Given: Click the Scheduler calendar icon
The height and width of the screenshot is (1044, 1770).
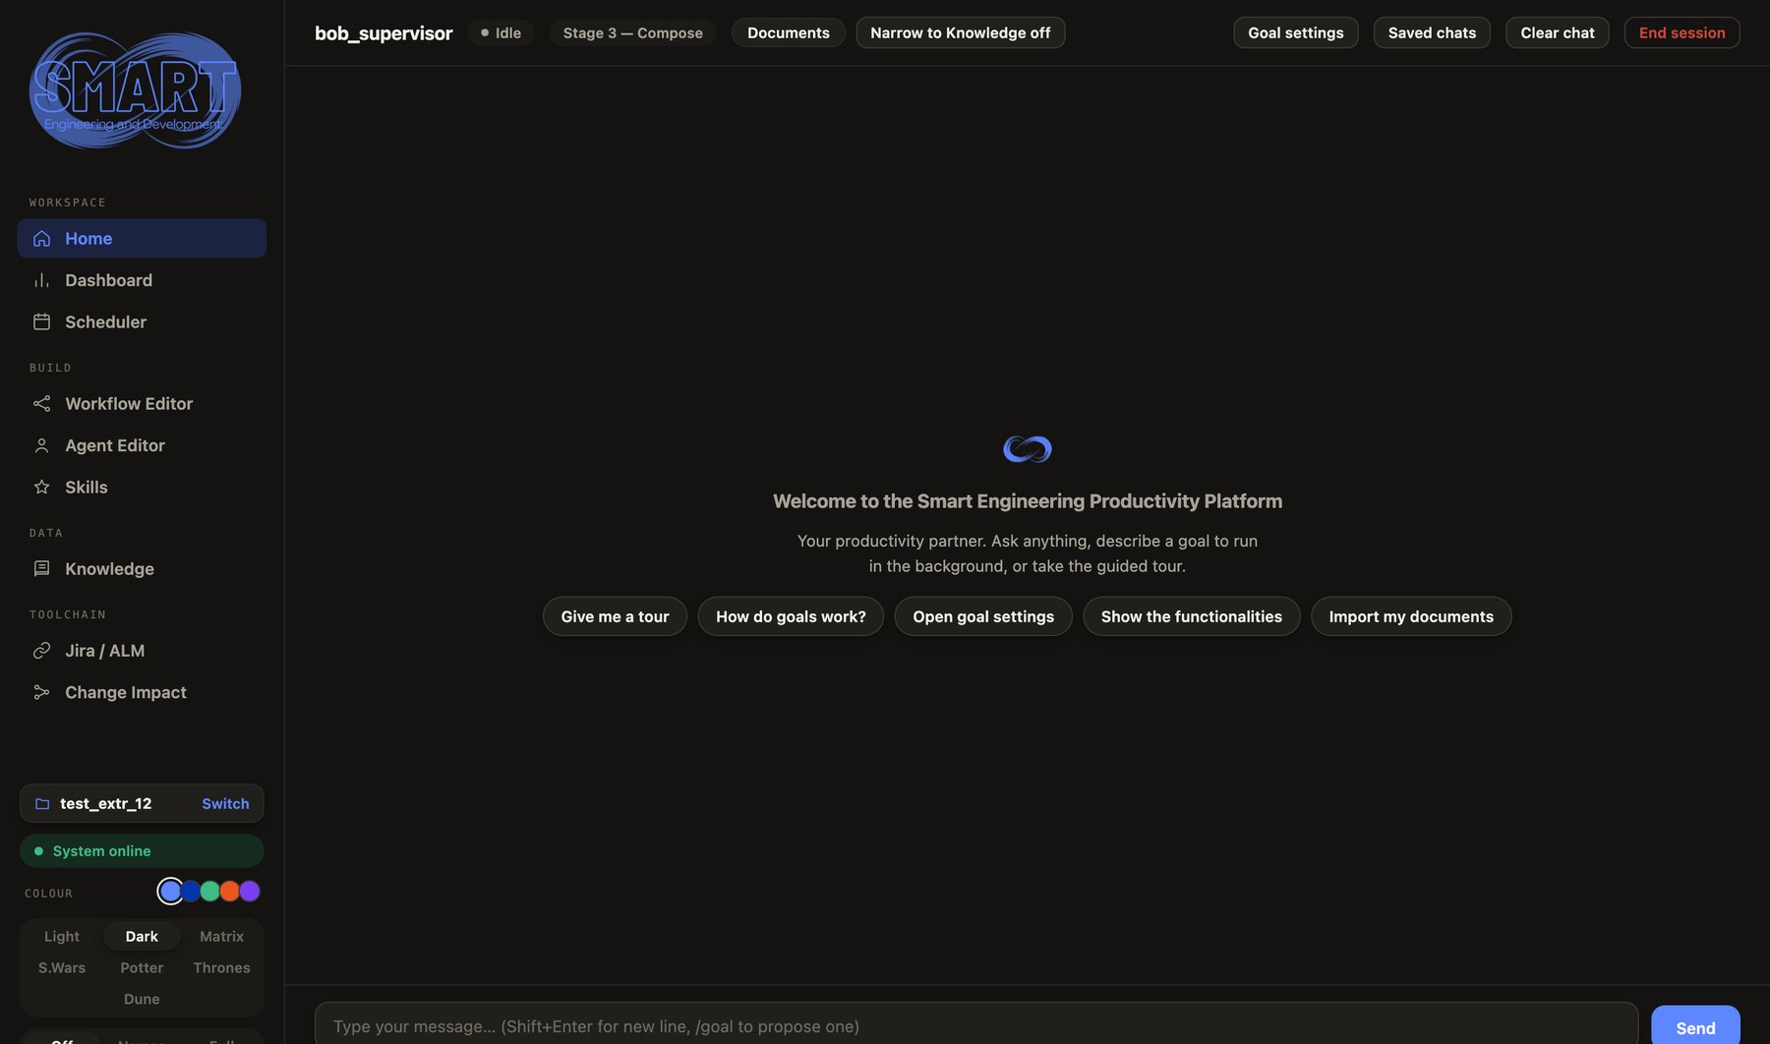Looking at the screenshot, I should click(41, 322).
